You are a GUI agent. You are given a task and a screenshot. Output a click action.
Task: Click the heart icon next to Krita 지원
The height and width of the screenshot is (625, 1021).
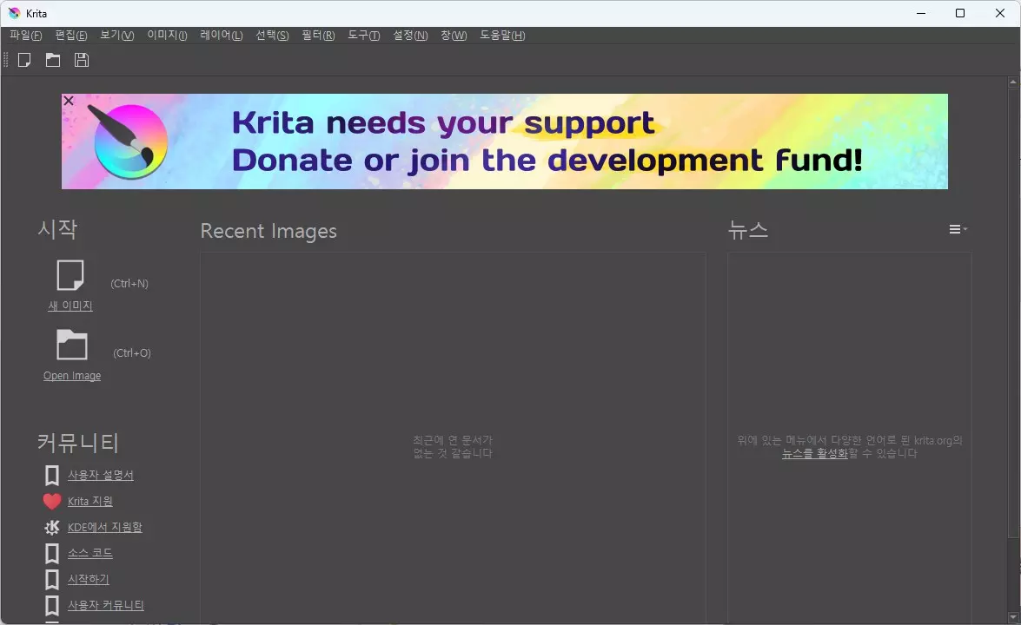tap(51, 501)
